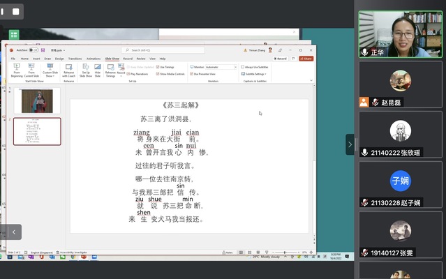
Task: Click the Share button
Action: 306,59
